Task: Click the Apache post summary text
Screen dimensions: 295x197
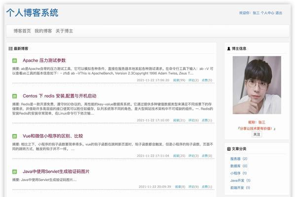Action: tap(112, 71)
